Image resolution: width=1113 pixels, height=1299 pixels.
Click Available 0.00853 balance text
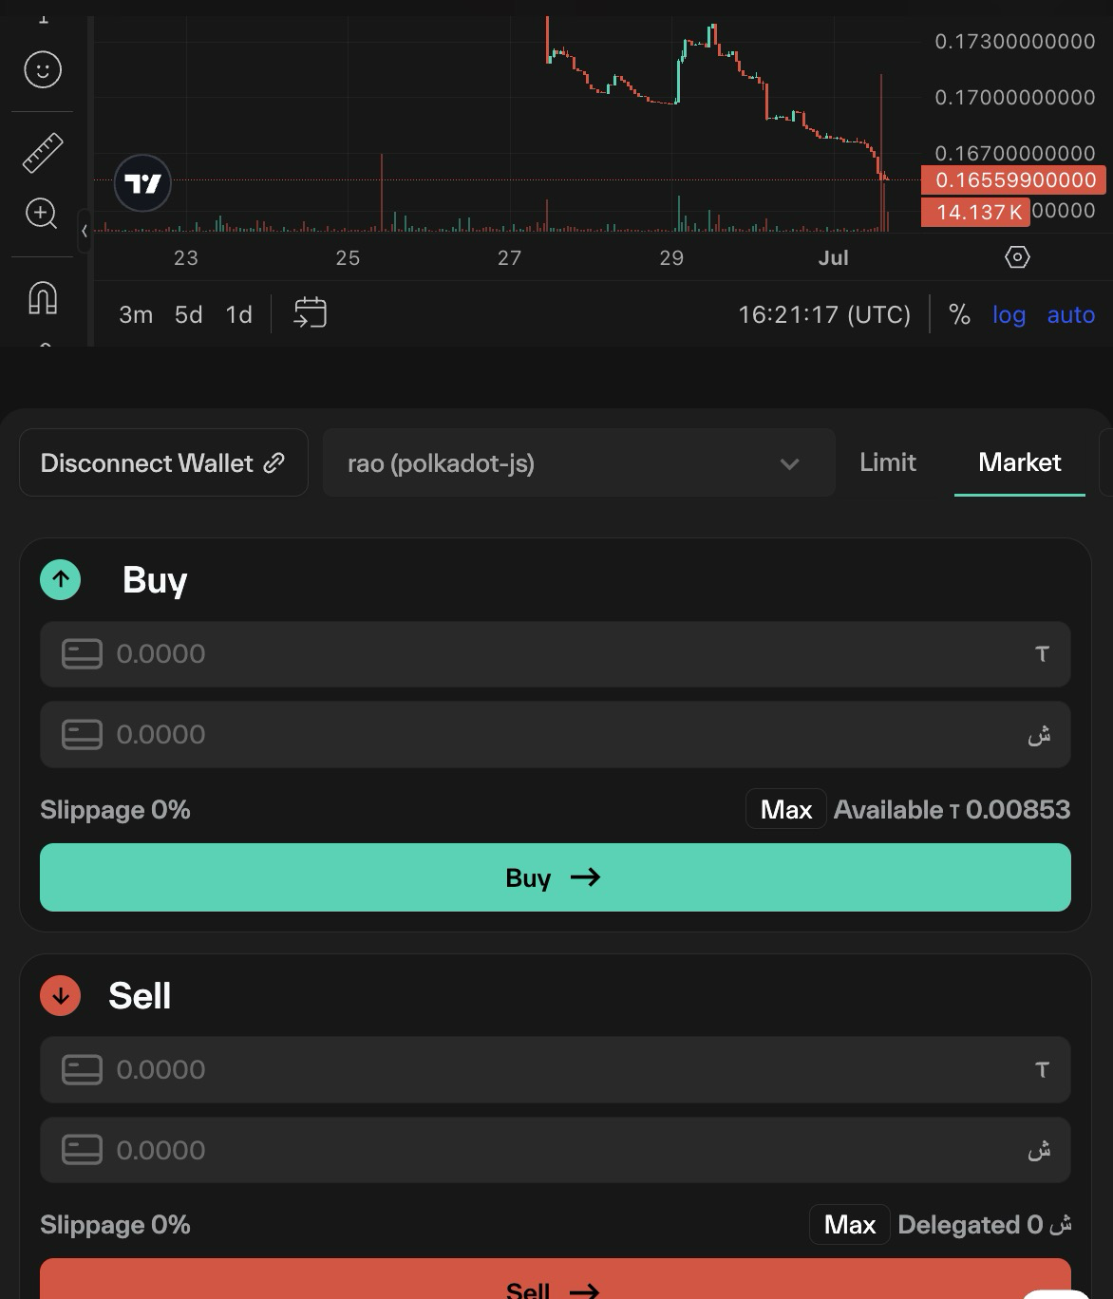[x=952, y=810]
